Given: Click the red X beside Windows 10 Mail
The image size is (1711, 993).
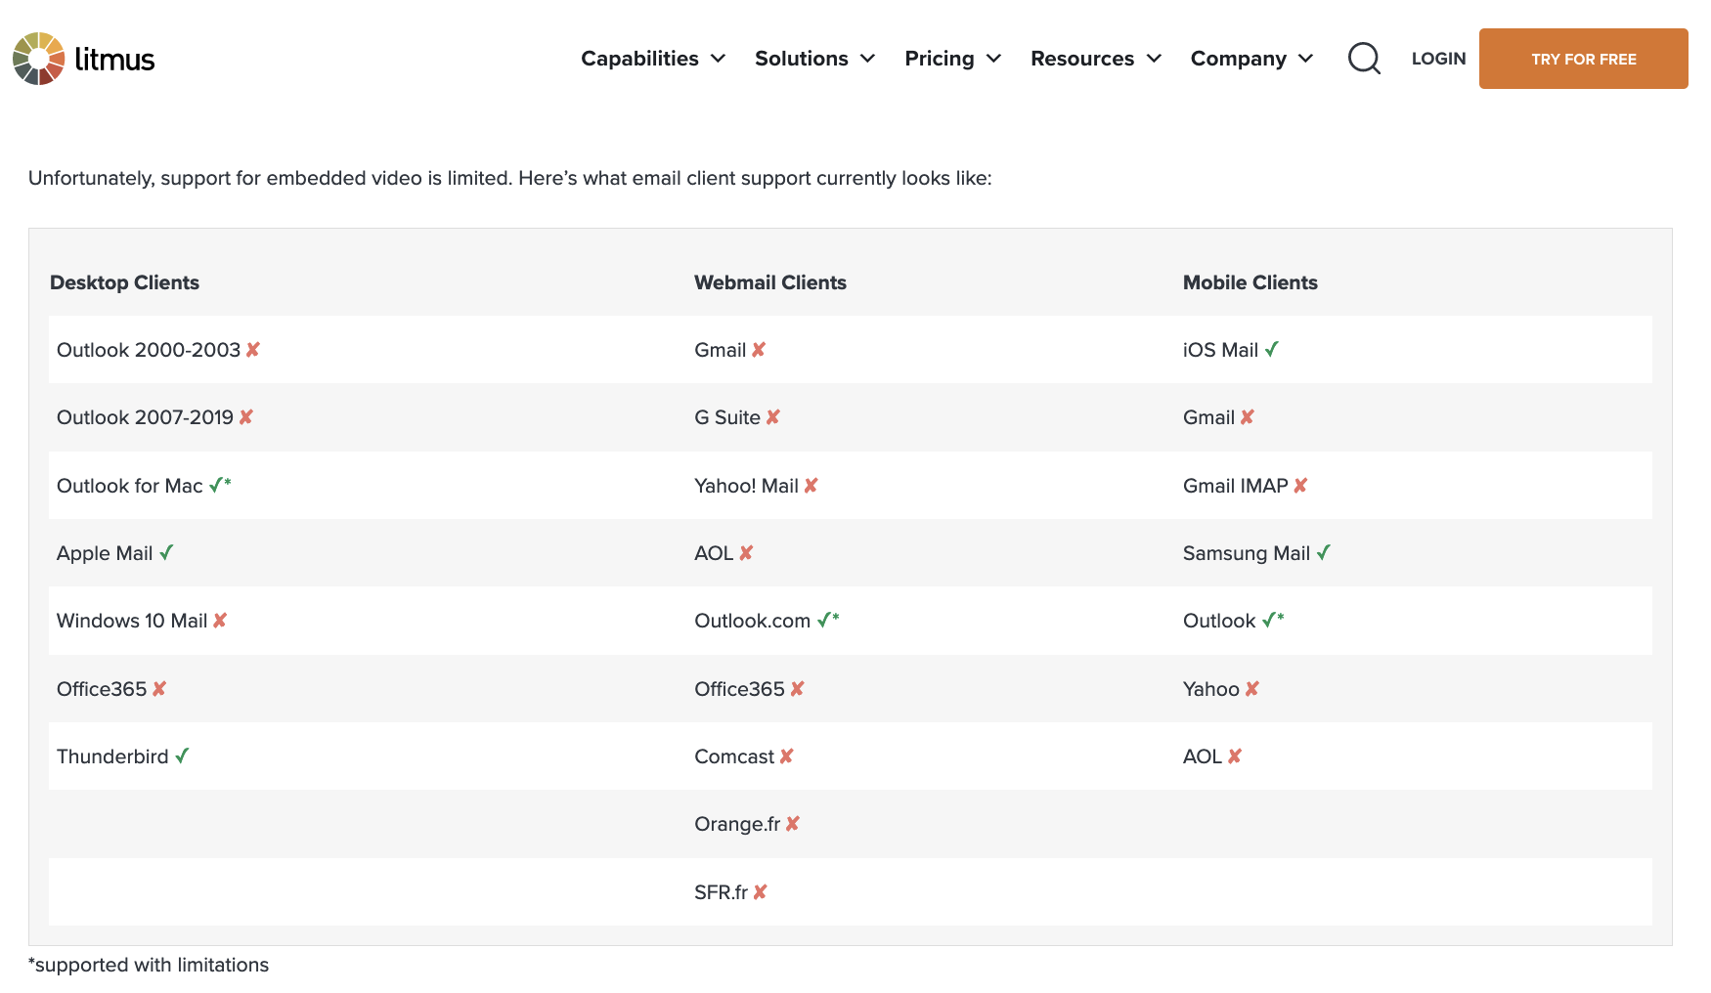Looking at the screenshot, I should pos(220,621).
